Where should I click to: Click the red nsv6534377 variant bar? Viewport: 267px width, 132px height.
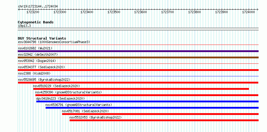tap(138, 70)
